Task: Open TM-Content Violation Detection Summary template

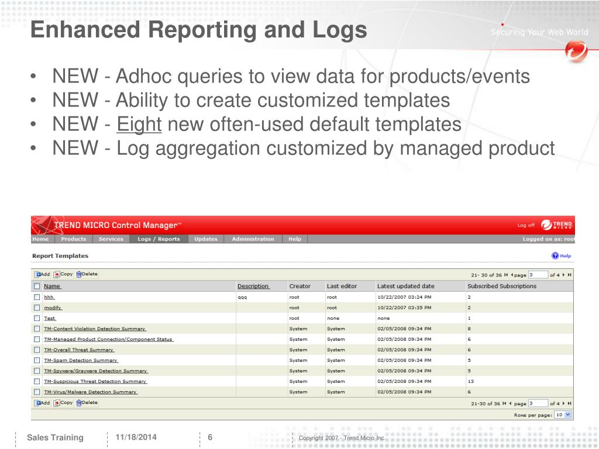Action: [x=95, y=329]
